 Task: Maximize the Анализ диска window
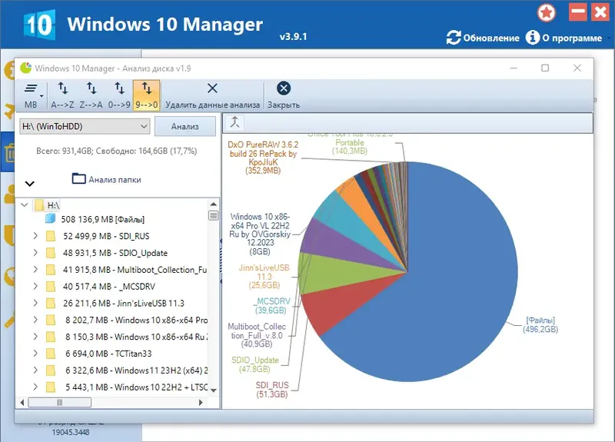pyautogui.click(x=545, y=68)
